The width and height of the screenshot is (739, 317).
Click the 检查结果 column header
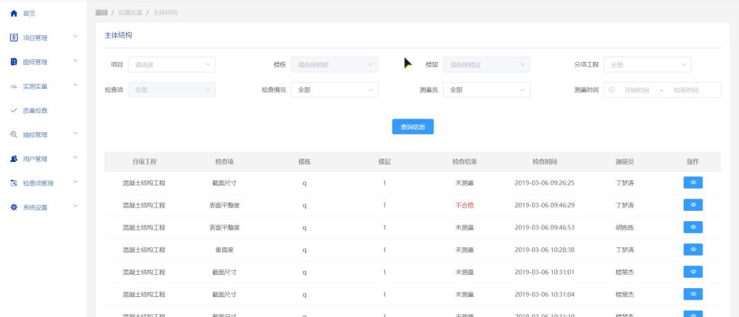click(464, 161)
